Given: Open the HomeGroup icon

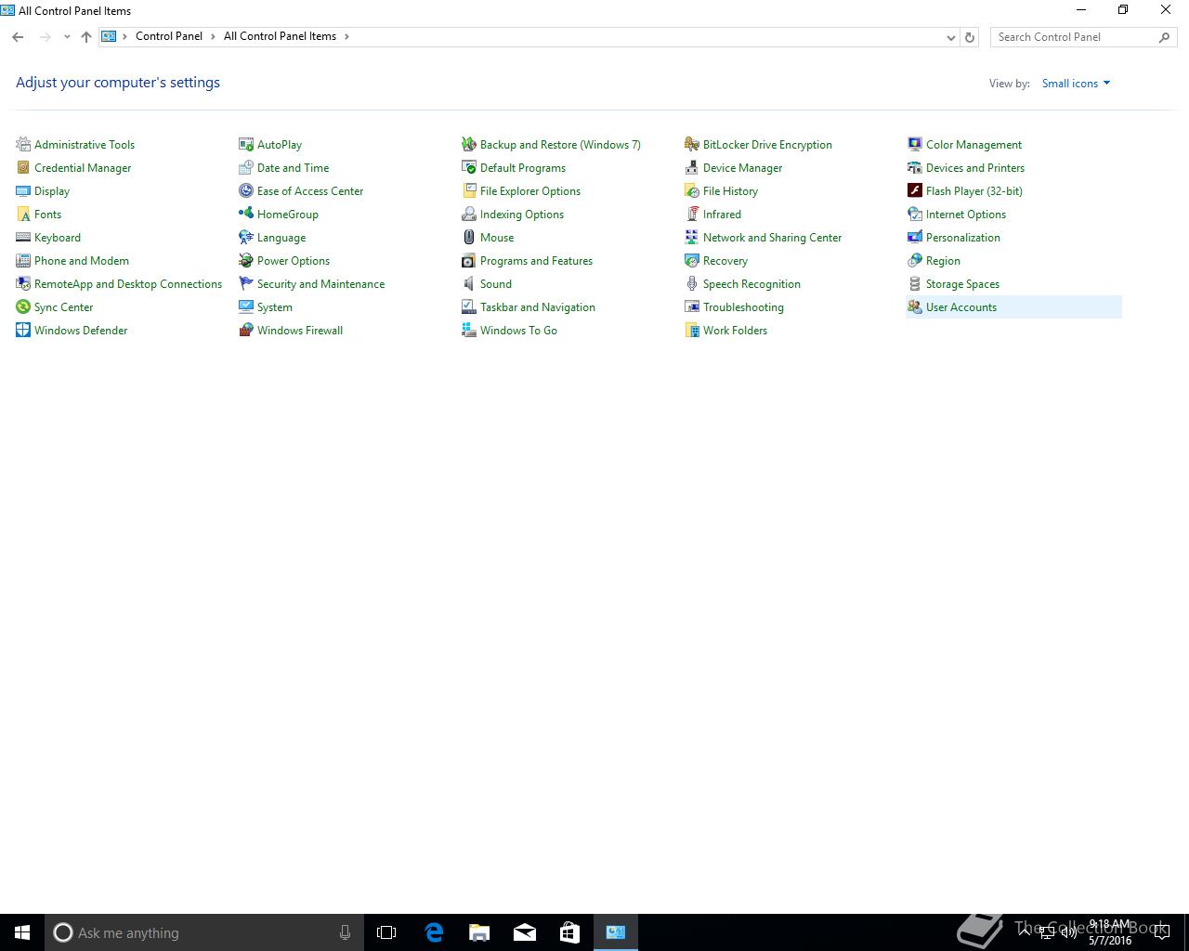Looking at the screenshot, I should click(x=246, y=214).
